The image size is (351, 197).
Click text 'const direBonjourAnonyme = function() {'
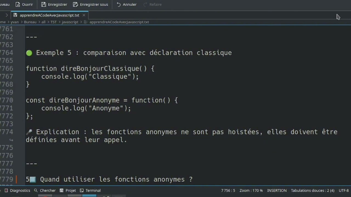[102, 100]
